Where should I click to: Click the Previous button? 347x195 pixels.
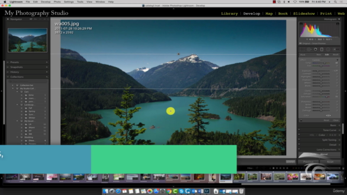click(309, 162)
